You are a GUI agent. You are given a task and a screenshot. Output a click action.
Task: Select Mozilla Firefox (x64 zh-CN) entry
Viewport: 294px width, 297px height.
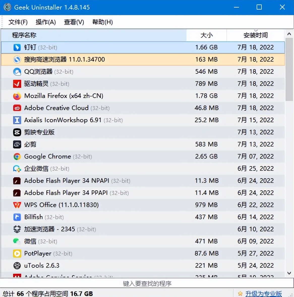(64, 96)
